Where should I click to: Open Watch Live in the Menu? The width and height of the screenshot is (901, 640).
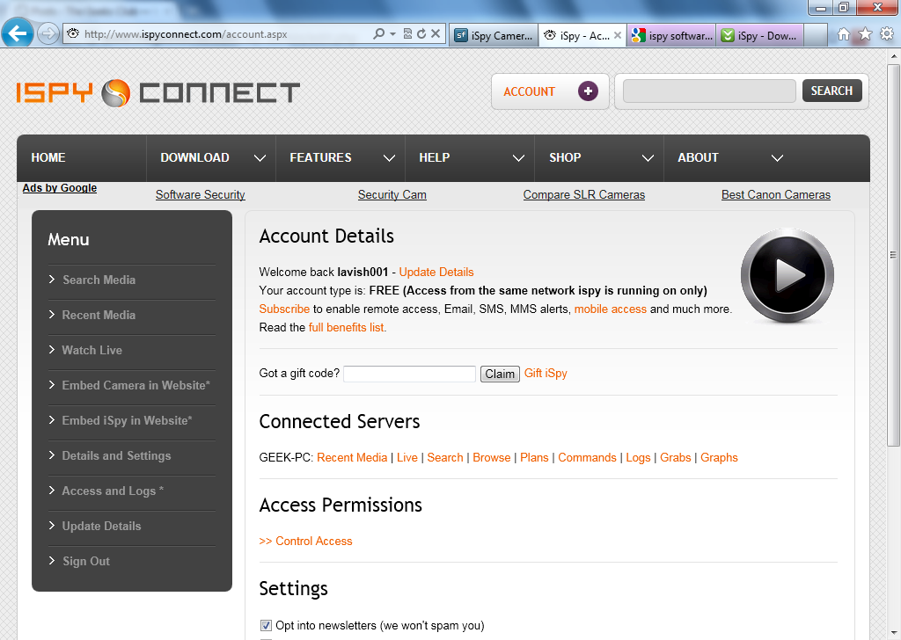point(92,350)
